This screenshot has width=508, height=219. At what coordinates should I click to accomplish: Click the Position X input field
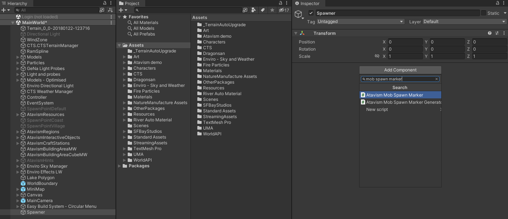[405, 42]
